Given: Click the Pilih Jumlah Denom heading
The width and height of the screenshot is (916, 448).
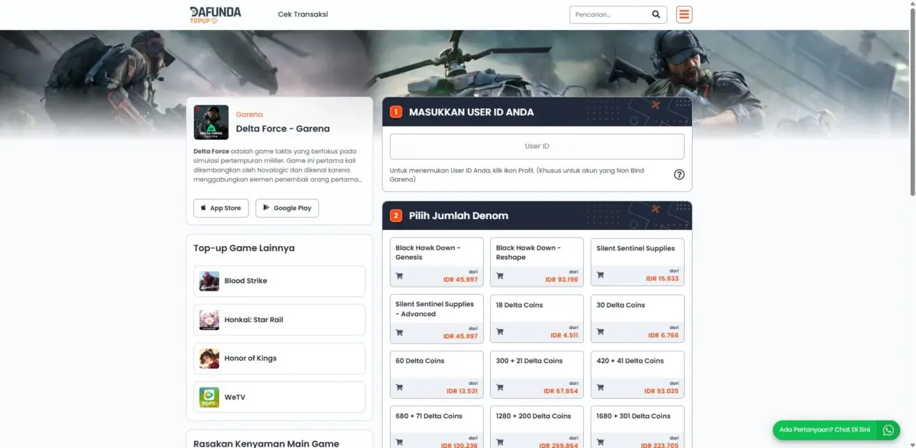Looking at the screenshot, I should coord(459,215).
